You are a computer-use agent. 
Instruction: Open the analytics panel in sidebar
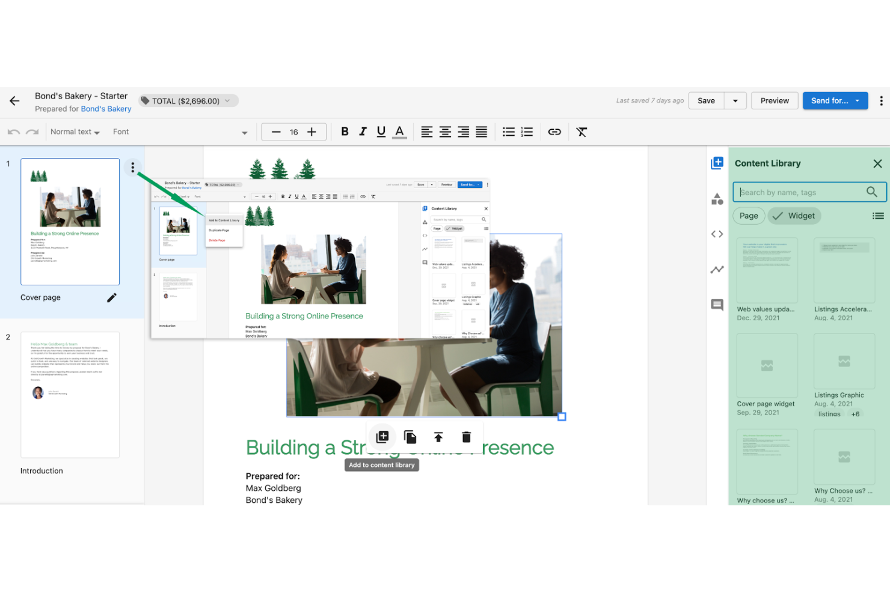click(x=717, y=269)
